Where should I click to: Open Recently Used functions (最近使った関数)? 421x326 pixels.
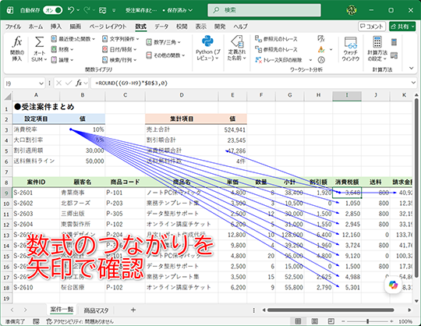[73, 39]
